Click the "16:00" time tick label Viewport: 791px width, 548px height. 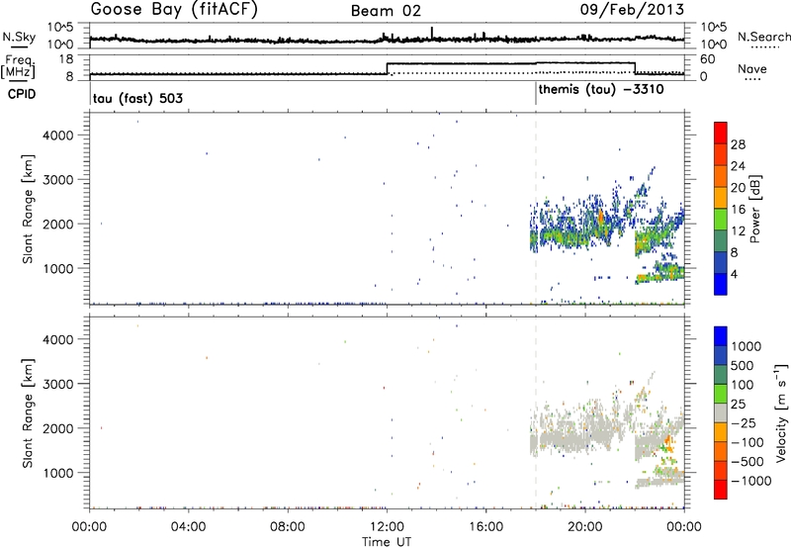point(485,527)
